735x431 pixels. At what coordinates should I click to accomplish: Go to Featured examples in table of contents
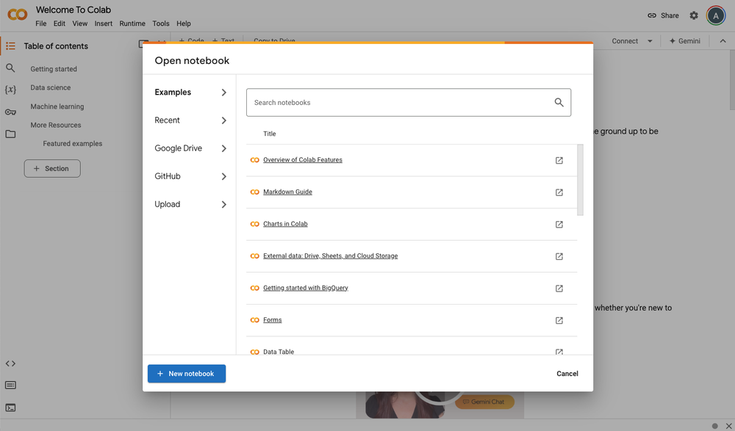click(73, 144)
